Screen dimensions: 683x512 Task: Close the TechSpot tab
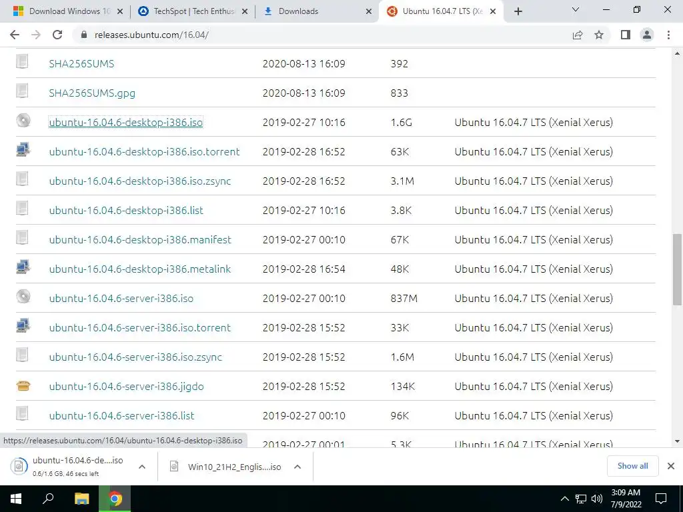245,11
